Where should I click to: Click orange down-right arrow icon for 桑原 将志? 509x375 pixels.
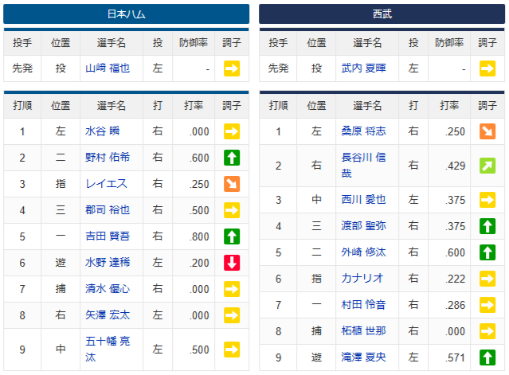[487, 131]
